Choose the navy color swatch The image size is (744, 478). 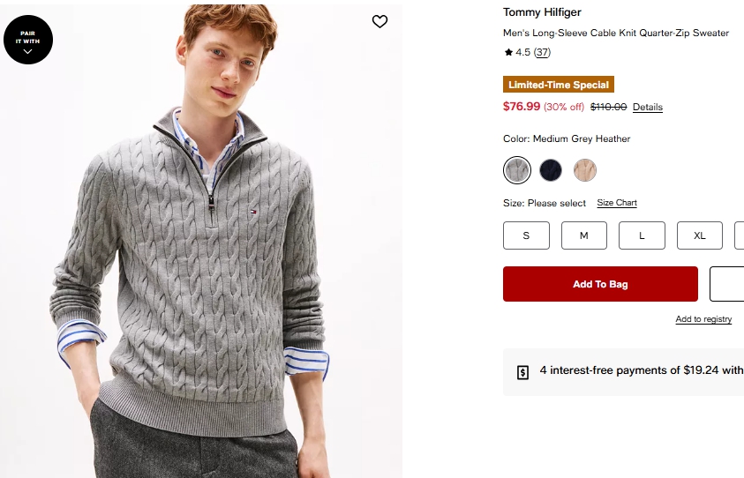click(551, 170)
